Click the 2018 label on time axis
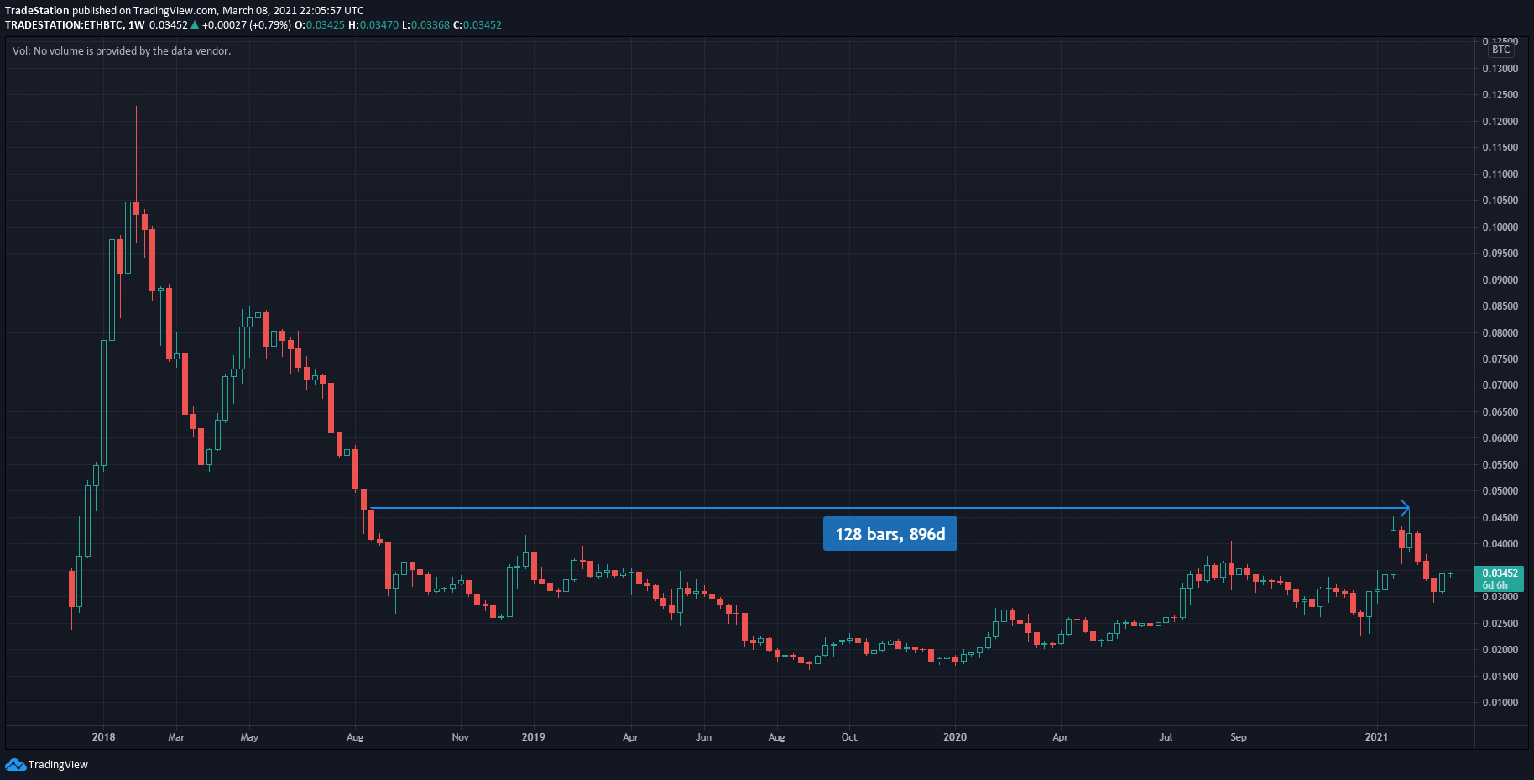This screenshot has width=1534, height=780. point(103,737)
